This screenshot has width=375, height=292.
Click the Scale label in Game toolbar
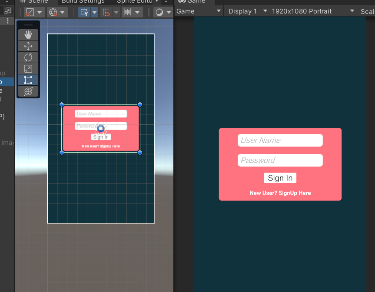click(x=367, y=11)
